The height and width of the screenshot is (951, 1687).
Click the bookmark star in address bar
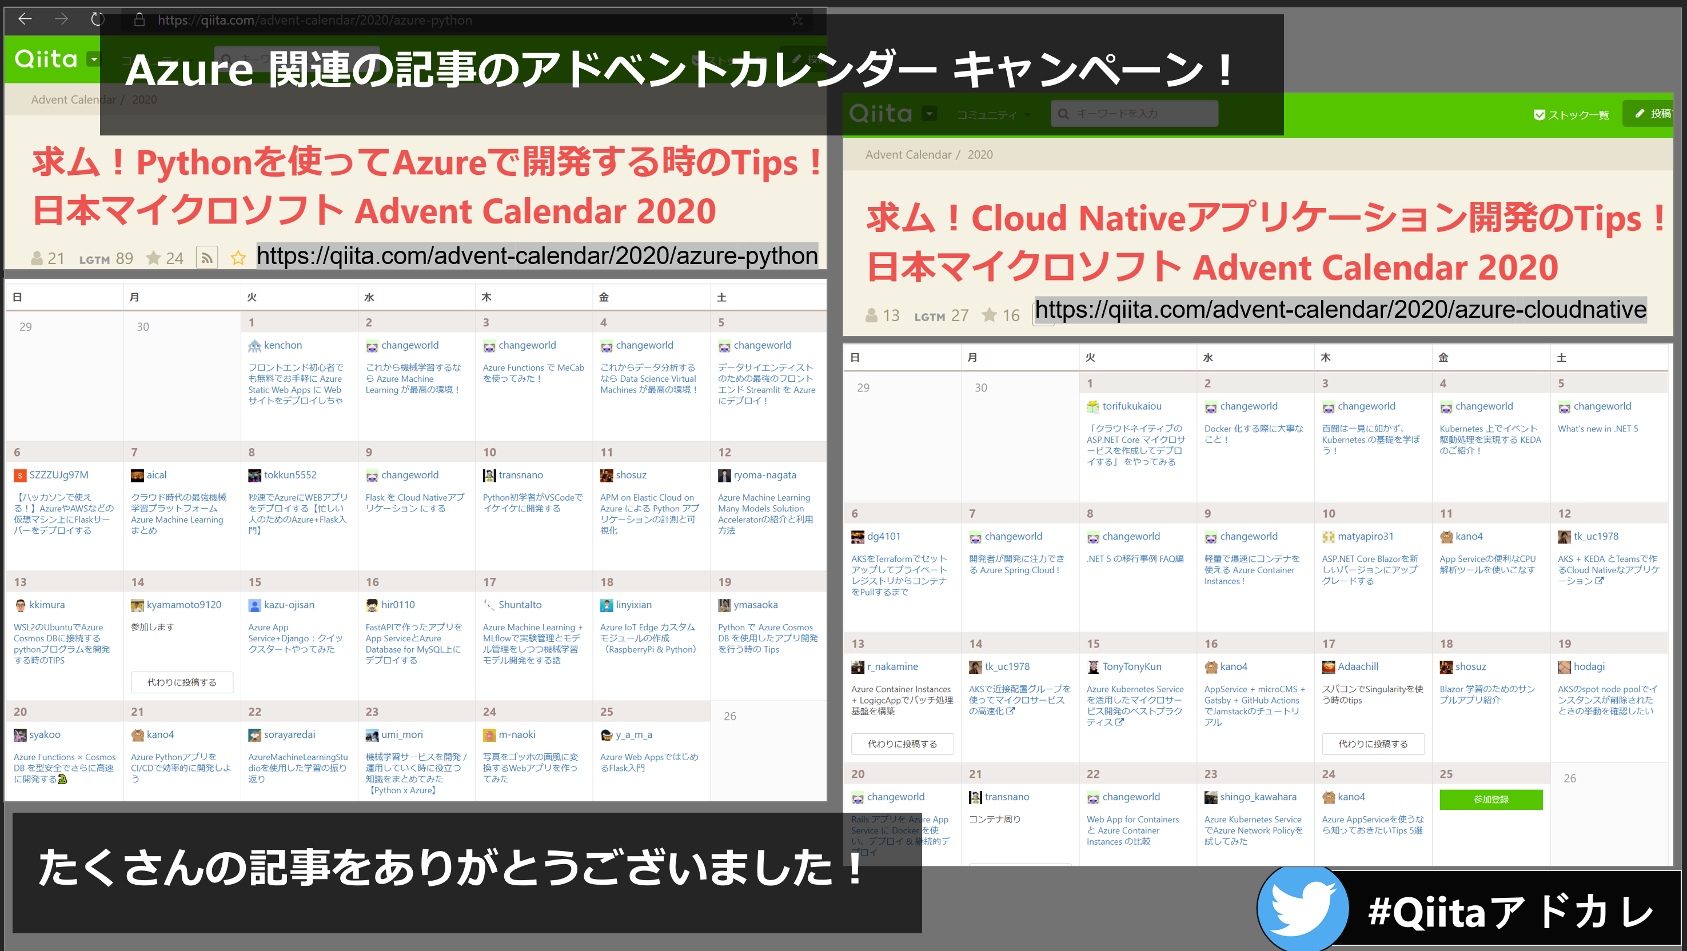coord(796,19)
